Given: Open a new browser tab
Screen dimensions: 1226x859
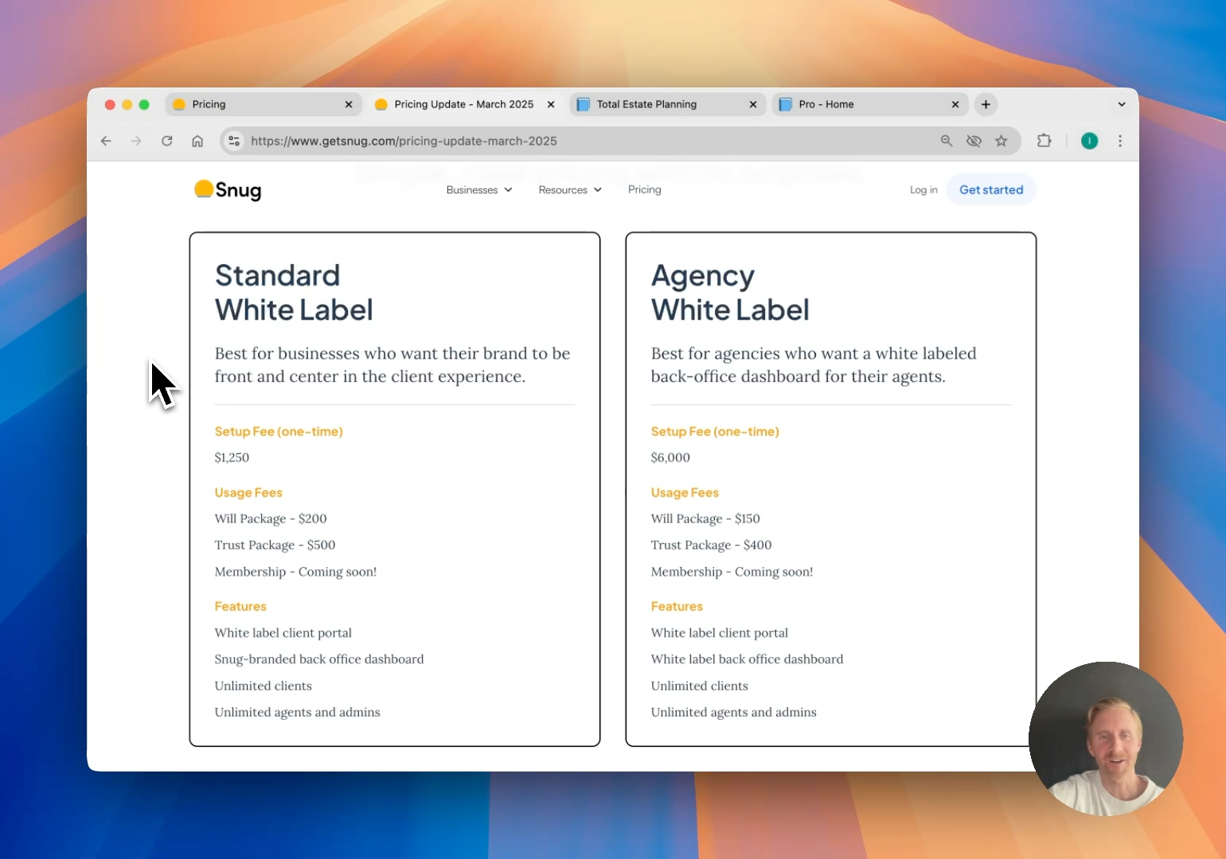Looking at the screenshot, I should pos(986,104).
